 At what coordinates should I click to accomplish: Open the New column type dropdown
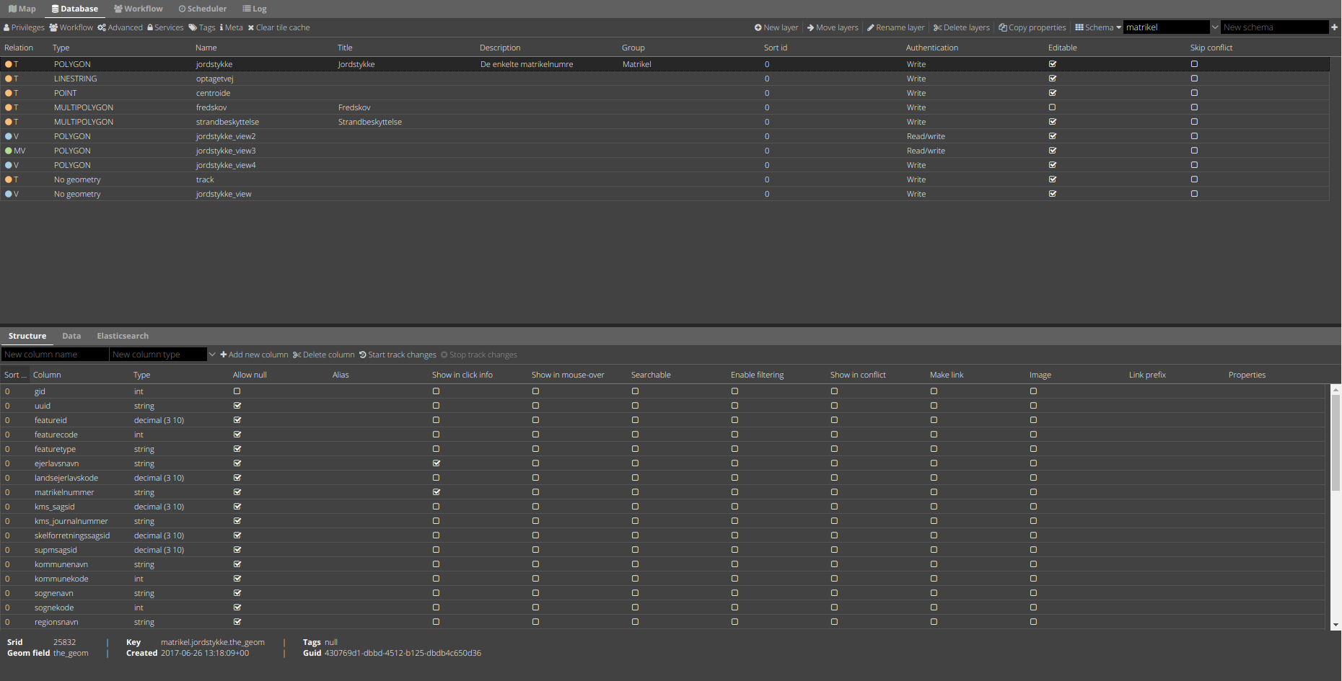212,355
